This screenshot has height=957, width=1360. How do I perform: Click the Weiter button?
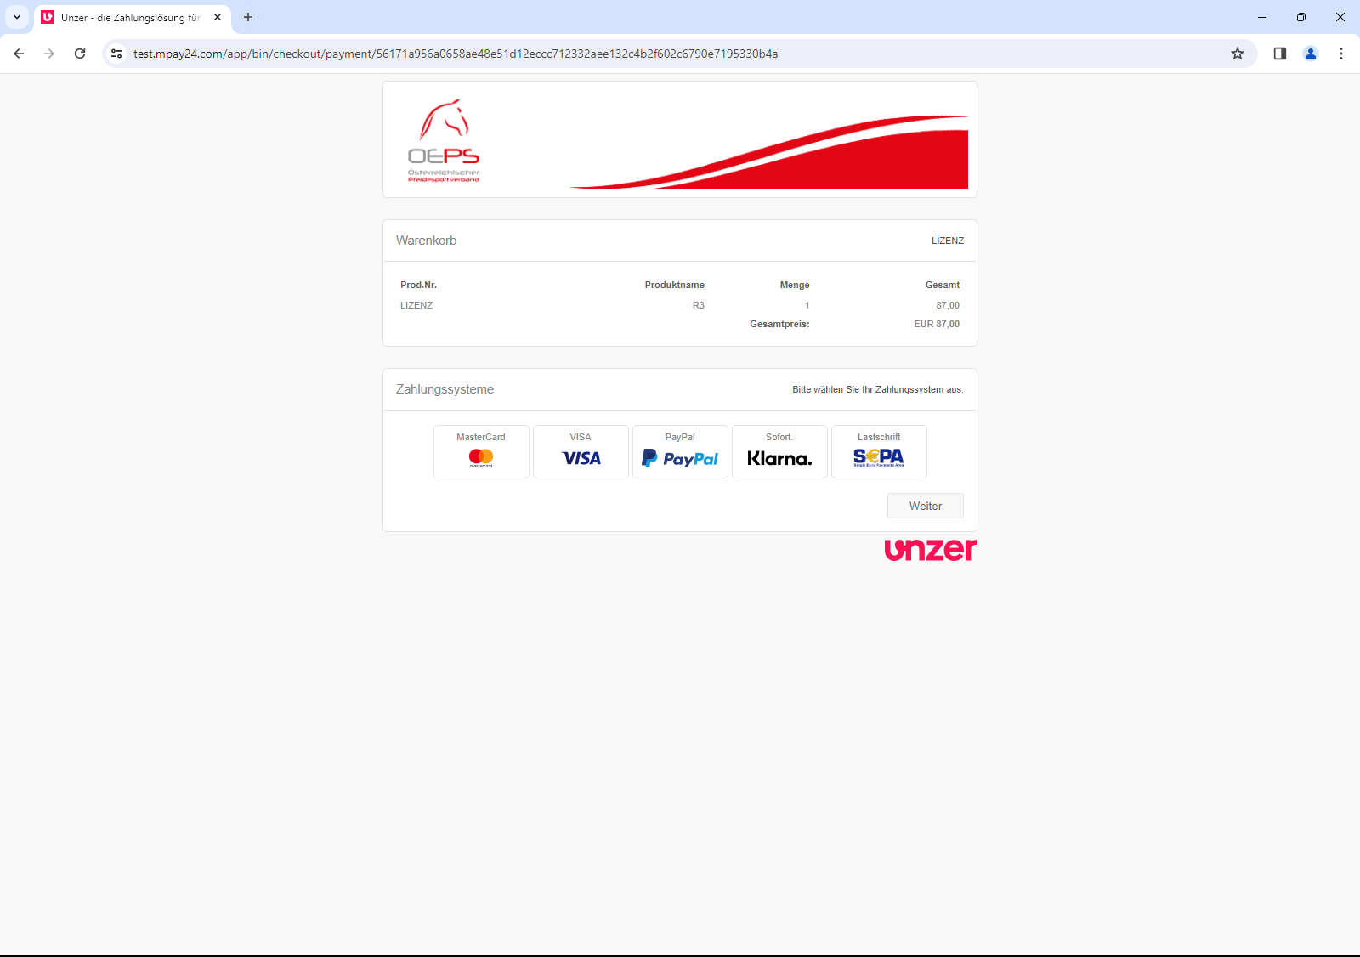point(926,506)
